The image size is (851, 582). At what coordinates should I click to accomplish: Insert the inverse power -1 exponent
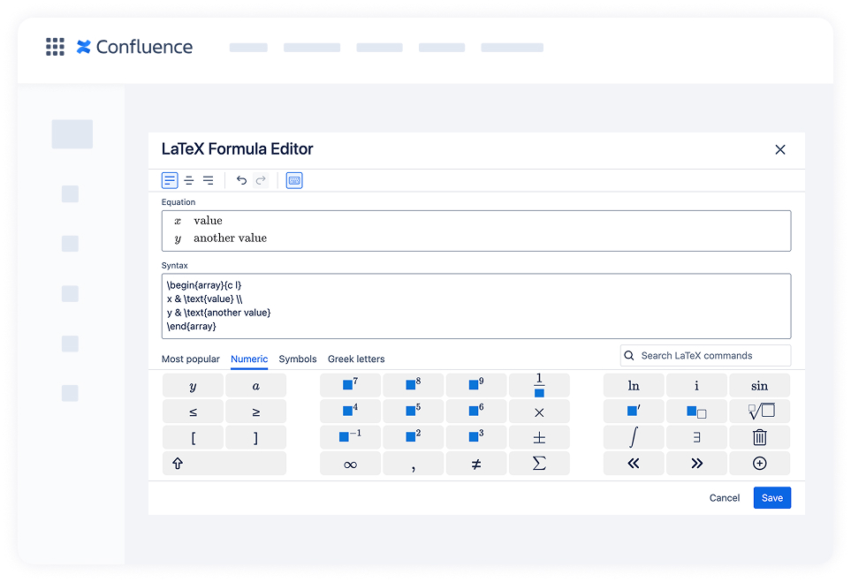[x=350, y=438]
